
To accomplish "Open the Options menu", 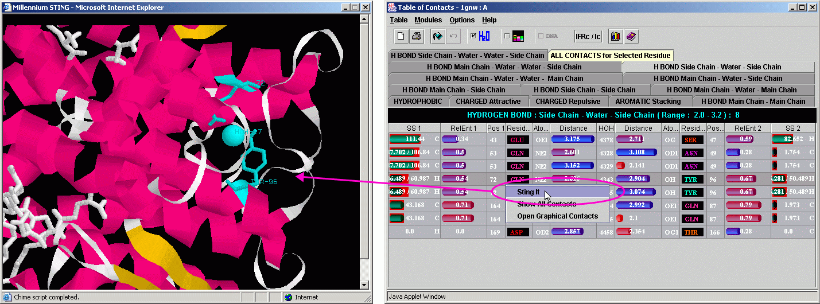I will pyautogui.click(x=462, y=20).
